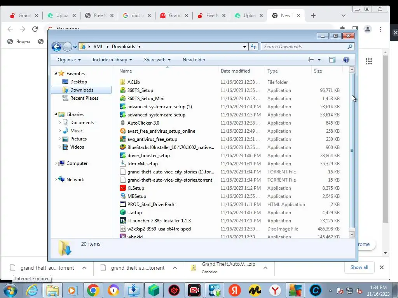
Task: Click the Windows Start orb
Action: [x=10, y=290]
